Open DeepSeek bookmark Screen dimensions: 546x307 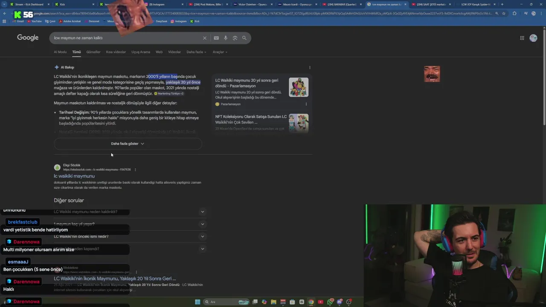[x=160, y=21]
